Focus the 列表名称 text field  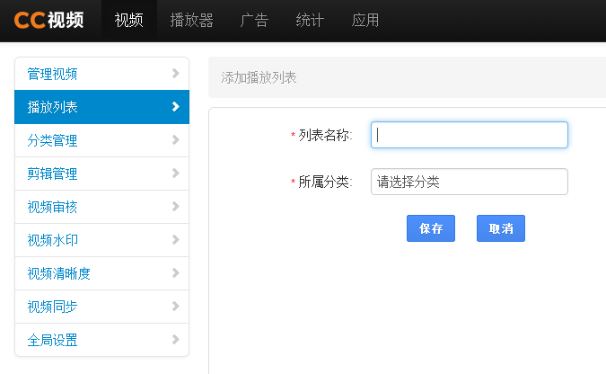pos(469,135)
